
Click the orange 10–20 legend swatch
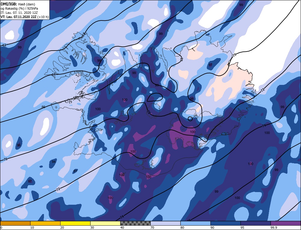45,223
